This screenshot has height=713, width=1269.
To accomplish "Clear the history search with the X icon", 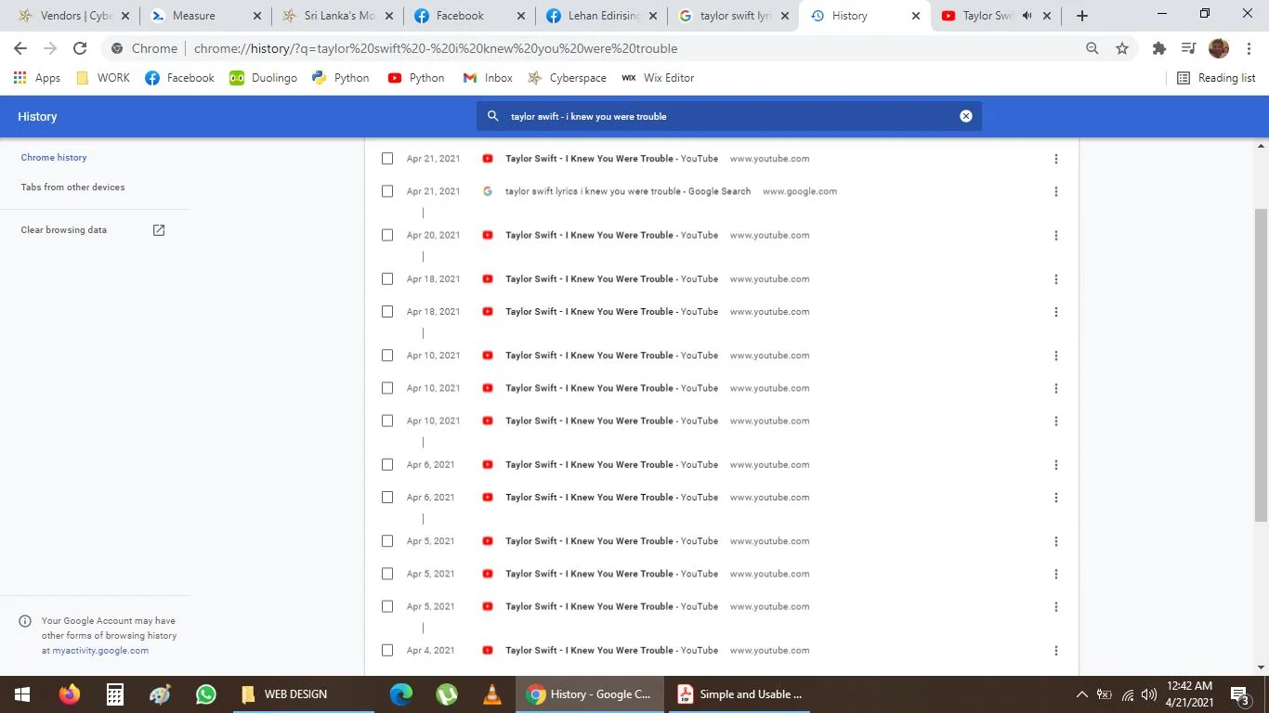I will (x=966, y=116).
